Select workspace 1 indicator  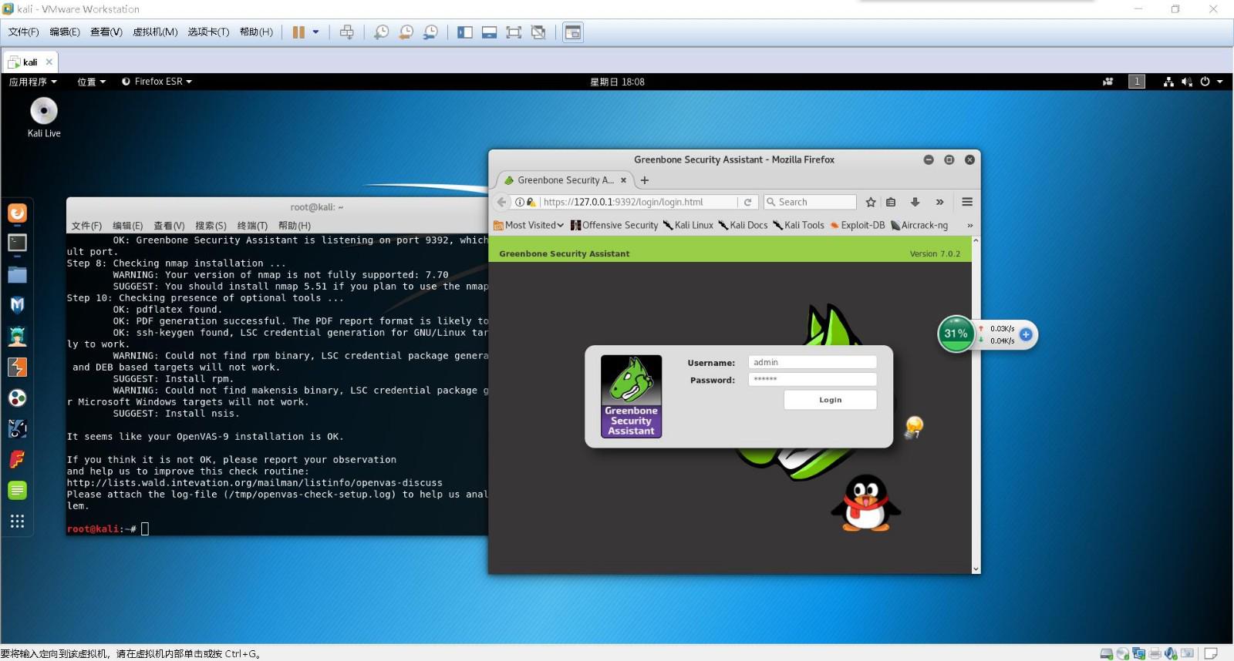click(1137, 82)
